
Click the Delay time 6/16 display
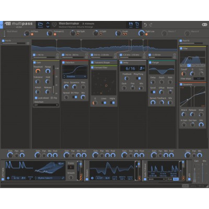[130, 68]
